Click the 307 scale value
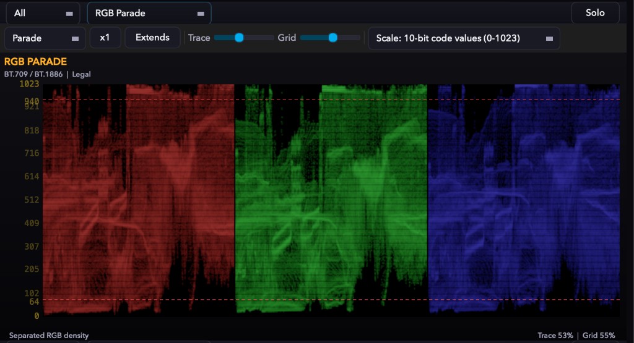Screen dimensions: 634x343 tap(32, 246)
